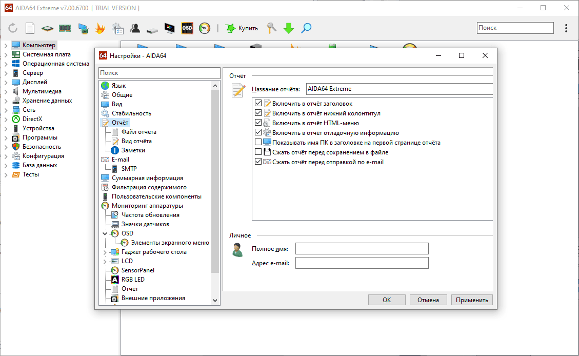
Task: Select E-mail in settings tree
Action: (121, 160)
